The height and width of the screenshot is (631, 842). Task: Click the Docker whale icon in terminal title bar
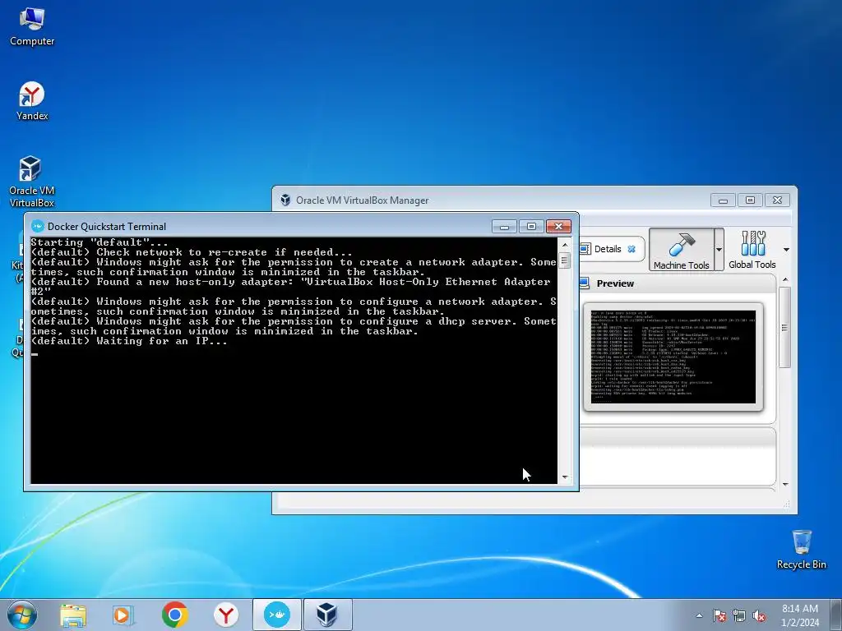[37, 227]
